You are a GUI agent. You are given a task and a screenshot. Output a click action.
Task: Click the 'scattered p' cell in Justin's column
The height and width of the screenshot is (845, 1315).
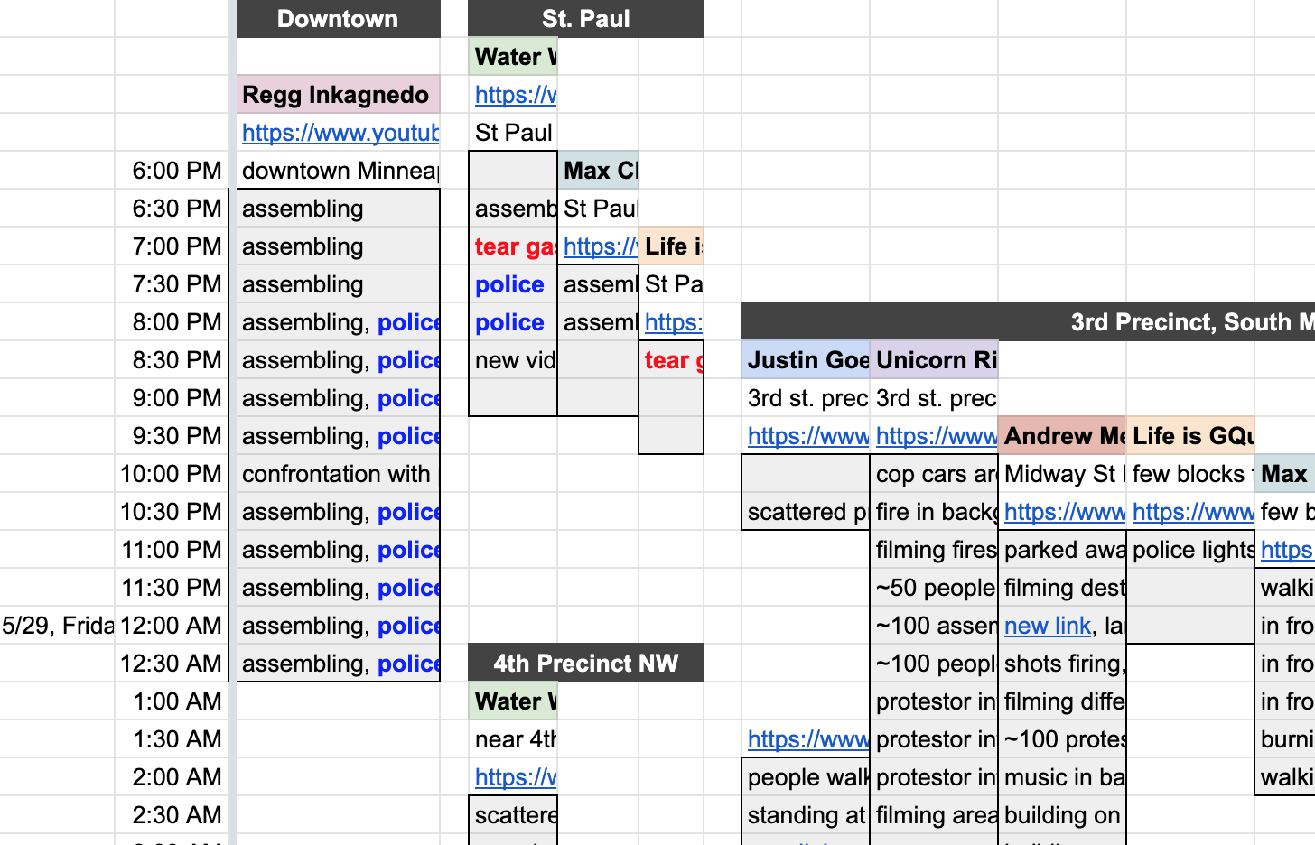[806, 512]
